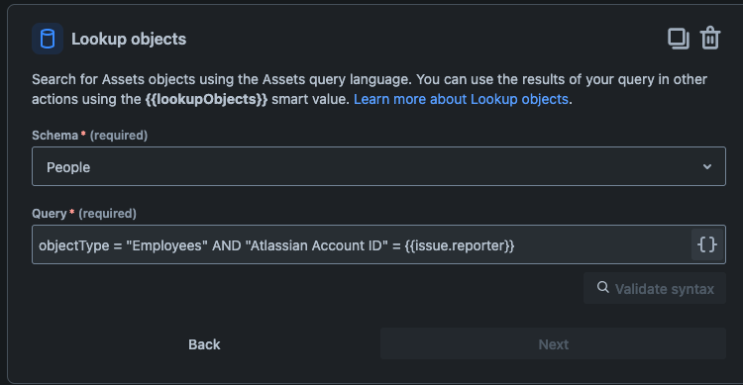The width and height of the screenshot is (743, 385).
Task: Validate syntax of the query
Action: point(655,288)
